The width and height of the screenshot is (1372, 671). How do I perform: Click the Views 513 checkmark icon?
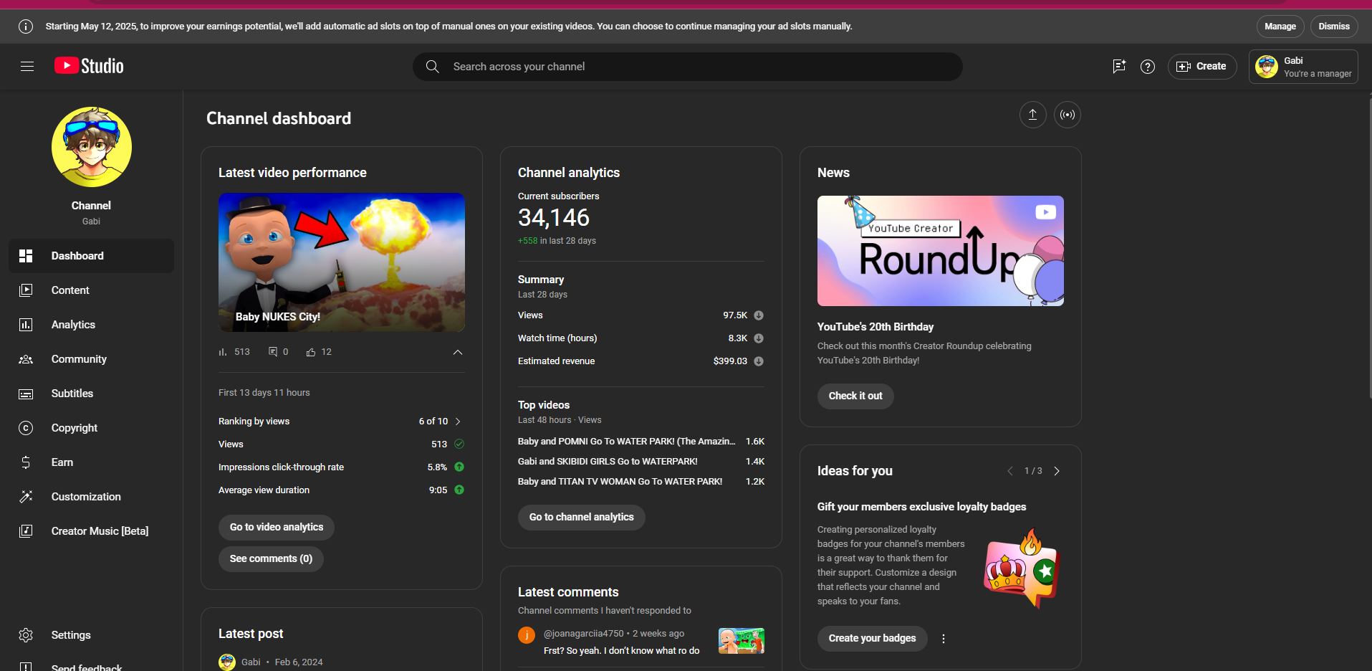459,444
